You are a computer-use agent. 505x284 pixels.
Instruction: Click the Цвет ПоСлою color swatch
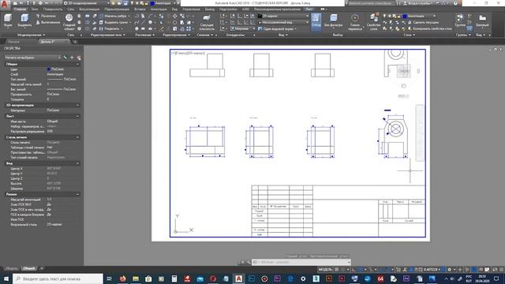tap(49, 69)
